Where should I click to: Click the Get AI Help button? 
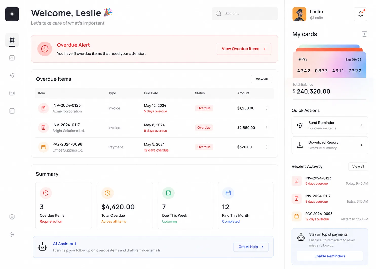click(x=251, y=247)
